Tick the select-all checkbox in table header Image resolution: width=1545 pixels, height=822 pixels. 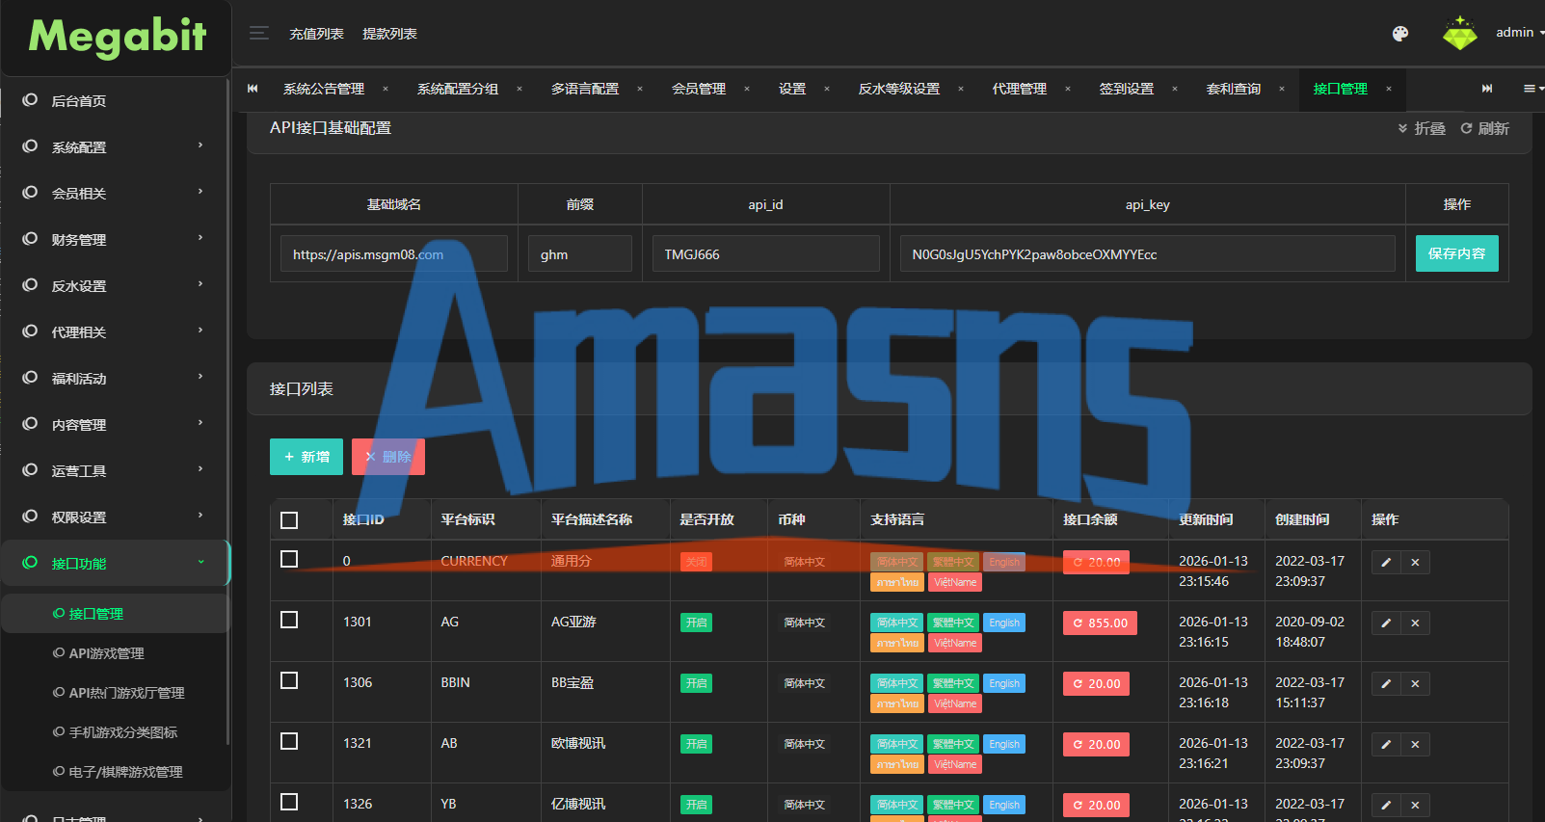click(289, 520)
